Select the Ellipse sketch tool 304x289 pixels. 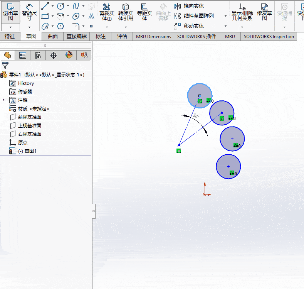pos(76,16)
